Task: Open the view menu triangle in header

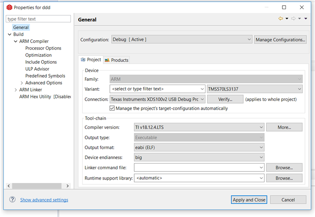Action: coord(306,19)
